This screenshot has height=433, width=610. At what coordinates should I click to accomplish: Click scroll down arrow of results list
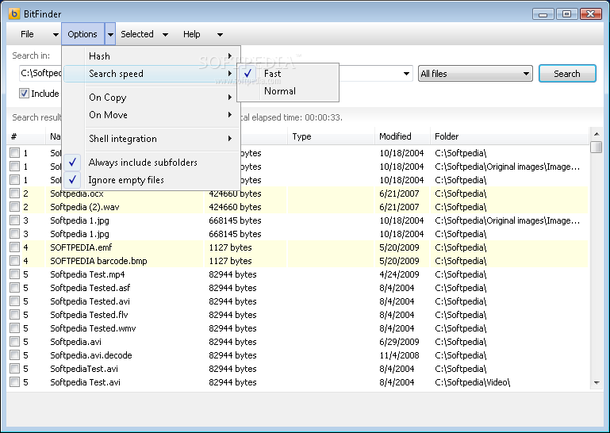597,383
